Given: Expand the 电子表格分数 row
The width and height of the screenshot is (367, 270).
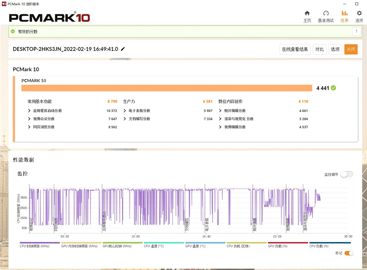Looking at the screenshot, I should [125, 111].
